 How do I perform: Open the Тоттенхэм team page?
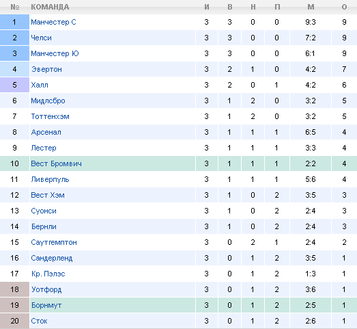click(50, 116)
